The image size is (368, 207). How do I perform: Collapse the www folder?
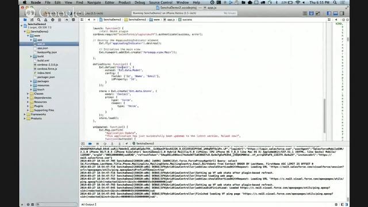coord(28,36)
